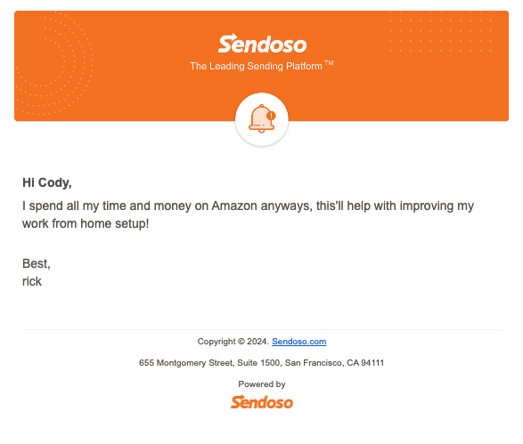The image size is (523, 444).
Task: Click the dotted concentric circles decoration
Action: coord(54,63)
